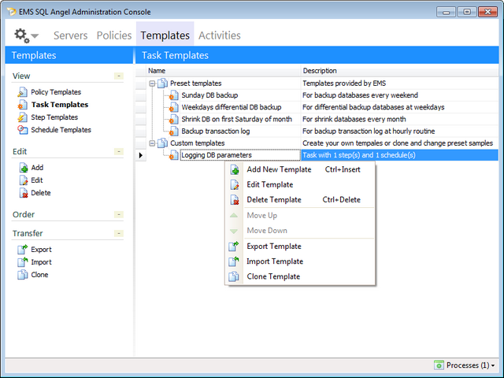Screen dimensions: 504x378
Task: Choose Import Template menu entry
Action: coord(300,261)
